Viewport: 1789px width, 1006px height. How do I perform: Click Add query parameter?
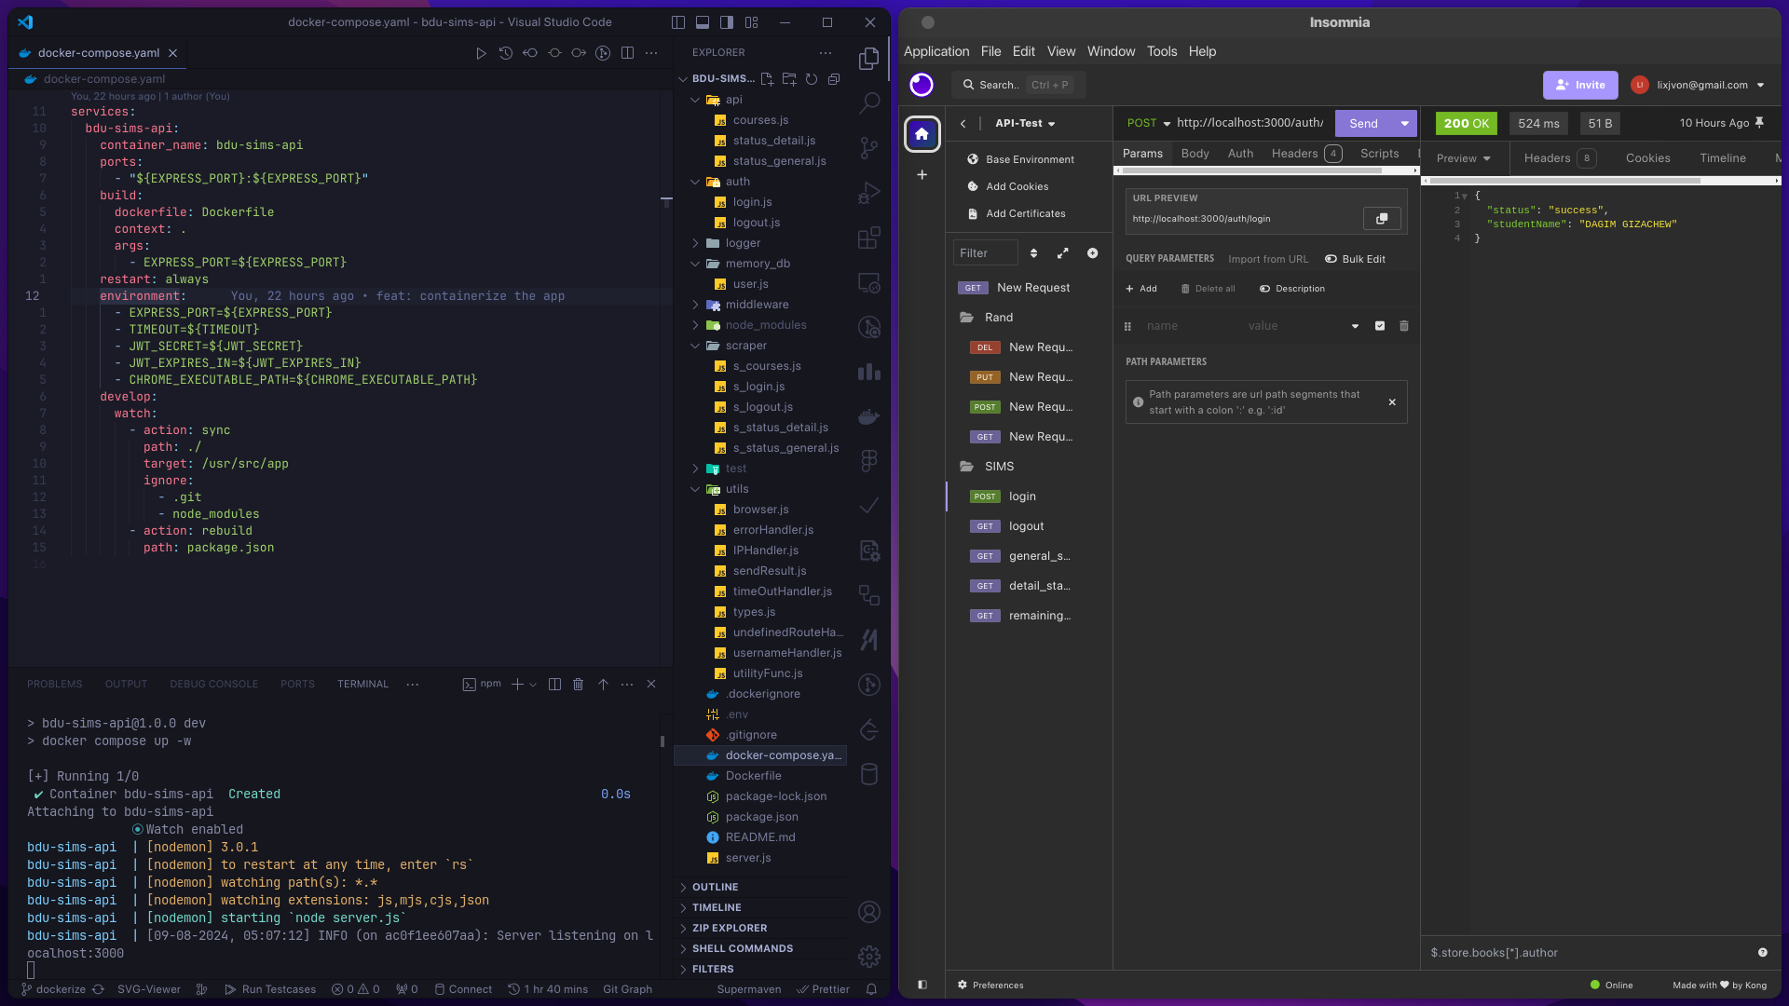pos(1141,289)
